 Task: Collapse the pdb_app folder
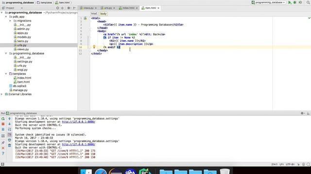(6, 17)
